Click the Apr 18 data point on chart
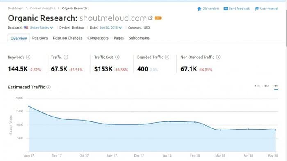The image size is (287, 161). [x=248, y=129]
